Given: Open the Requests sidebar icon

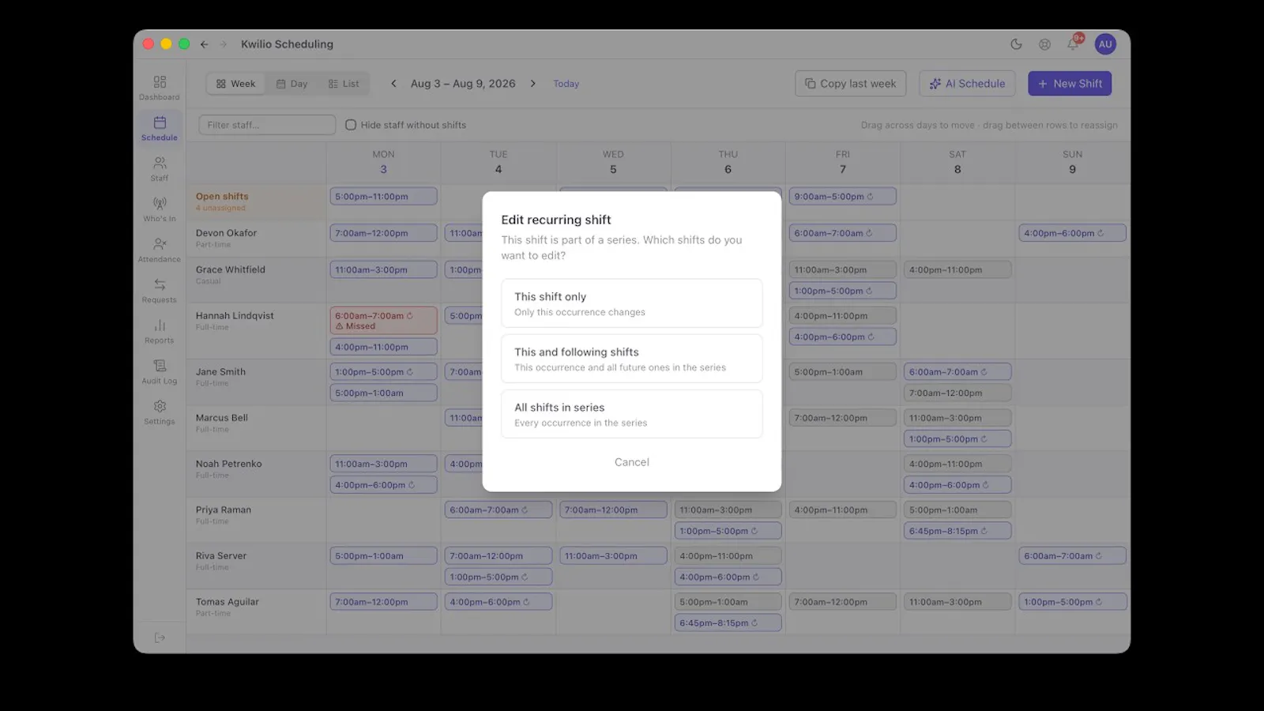Looking at the screenshot, I should pos(160,290).
